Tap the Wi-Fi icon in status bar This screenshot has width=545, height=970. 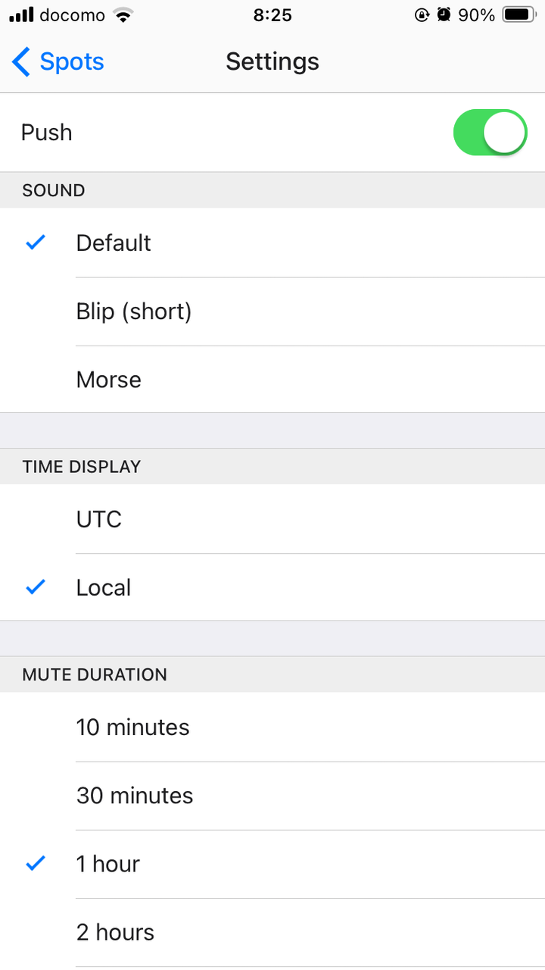pyautogui.click(x=122, y=14)
